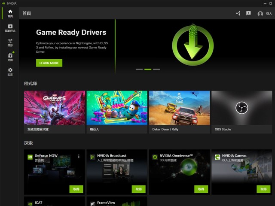Image resolution: width=275 pixels, height=206 pixels.
Task: Click the NVIDIA Omniverse card title
Action: click(x=176, y=155)
